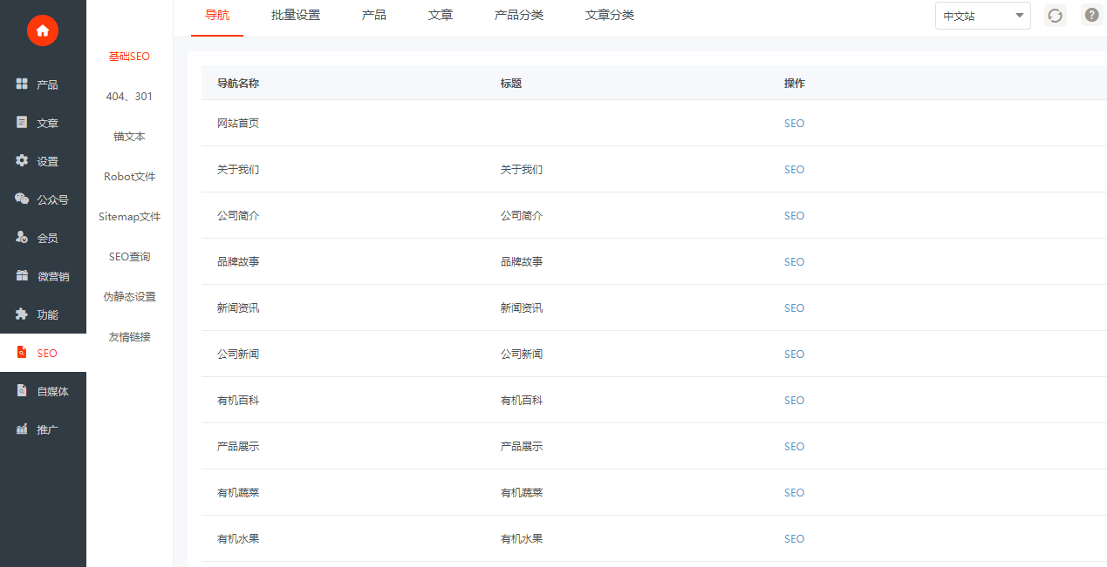Click 有机蔬菜 in the 标题 column
This screenshot has width=1107, height=567.
point(522,492)
